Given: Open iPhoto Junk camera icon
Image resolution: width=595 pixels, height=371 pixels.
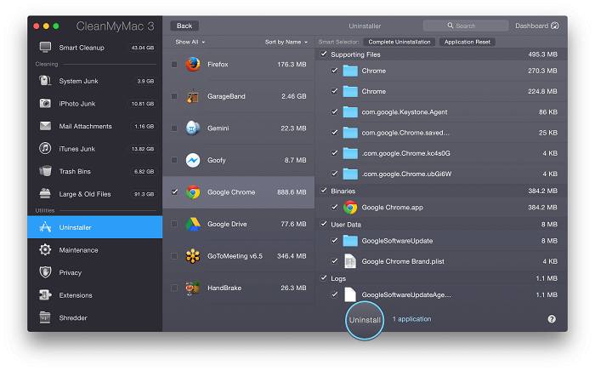Looking at the screenshot, I should coord(45,103).
